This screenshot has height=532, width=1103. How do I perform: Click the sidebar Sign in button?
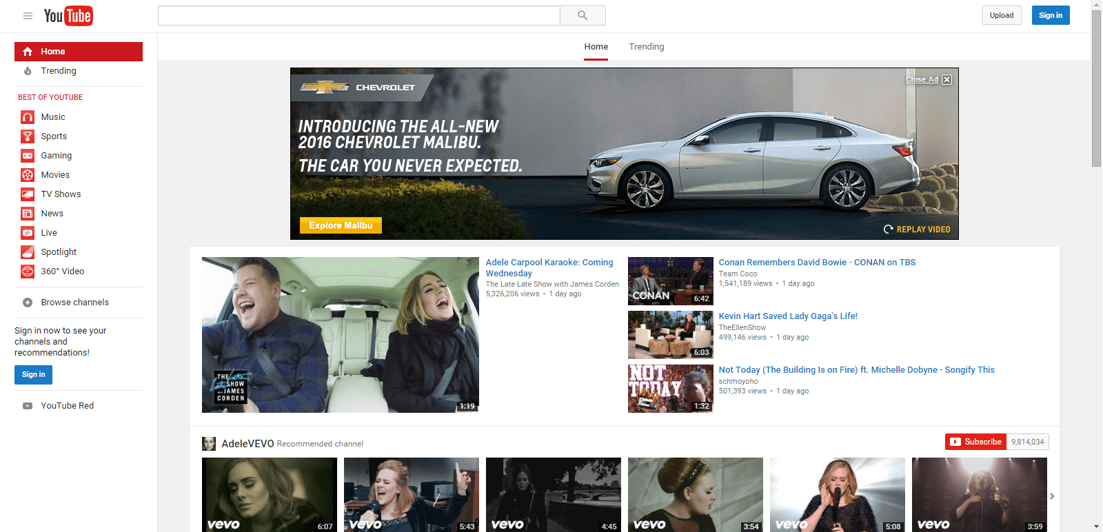[33, 375]
